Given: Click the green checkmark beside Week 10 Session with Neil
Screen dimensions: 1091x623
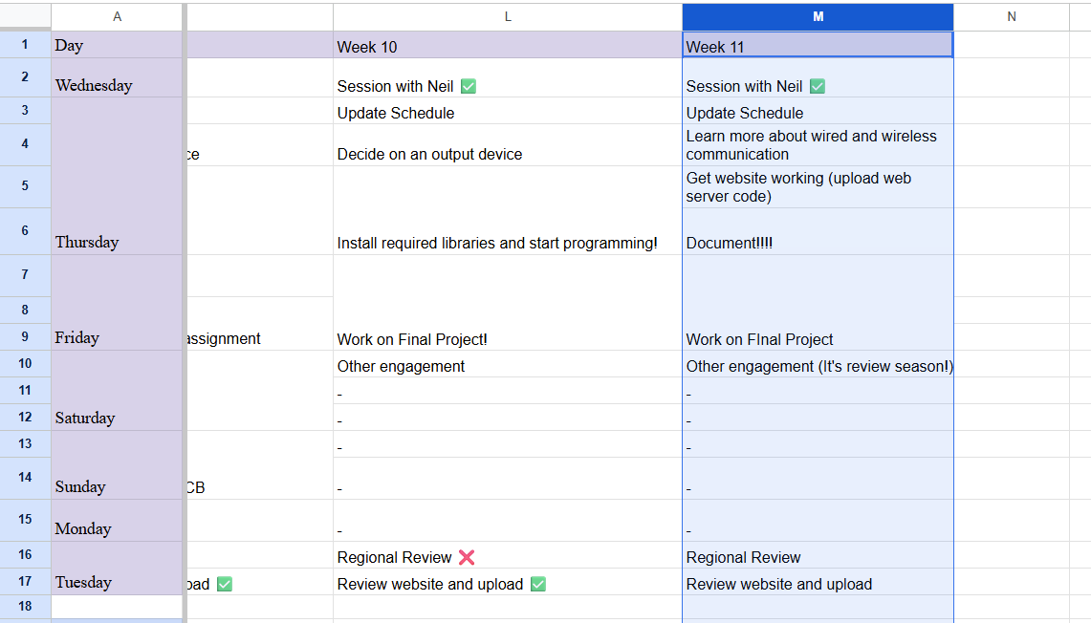Looking at the screenshot, I should coord(468,86).
